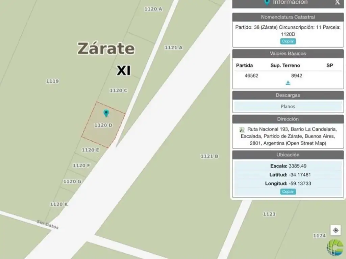
Task: Click the Dirección section header
Action: [288, 119]
